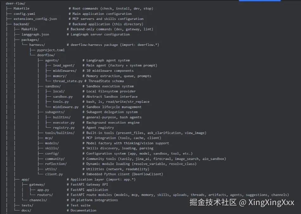The width and height of the screenshot is (301, 214).
Task: Click the 'gateway/' folder entry
Action: click(37, 185)
